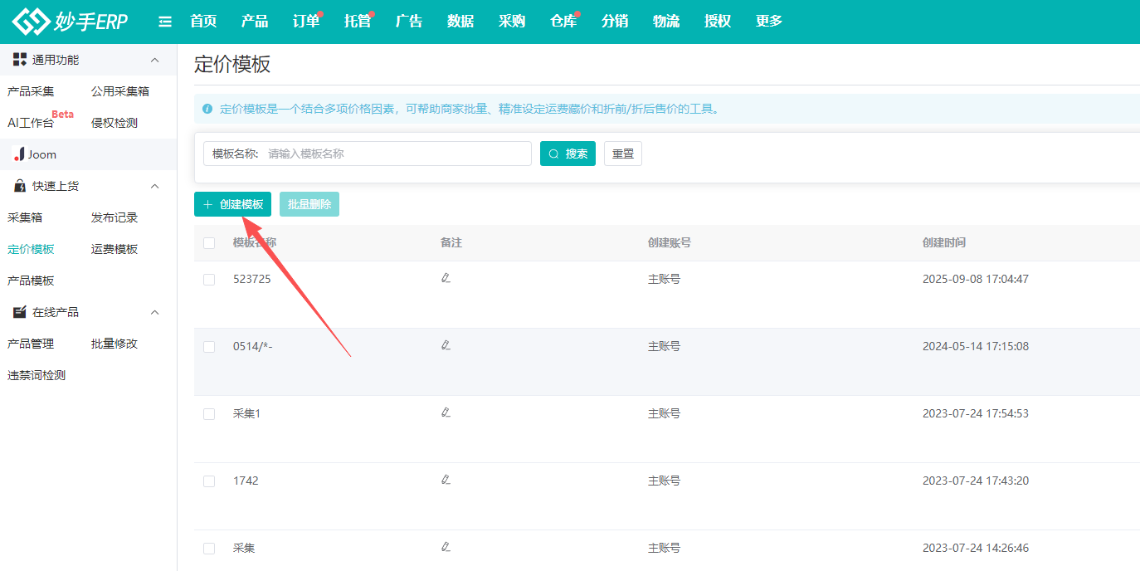The height and width of the screenshot is (571, 1140).
Task: Collapse the 在线产品 sidebar section
Action: 154,313
